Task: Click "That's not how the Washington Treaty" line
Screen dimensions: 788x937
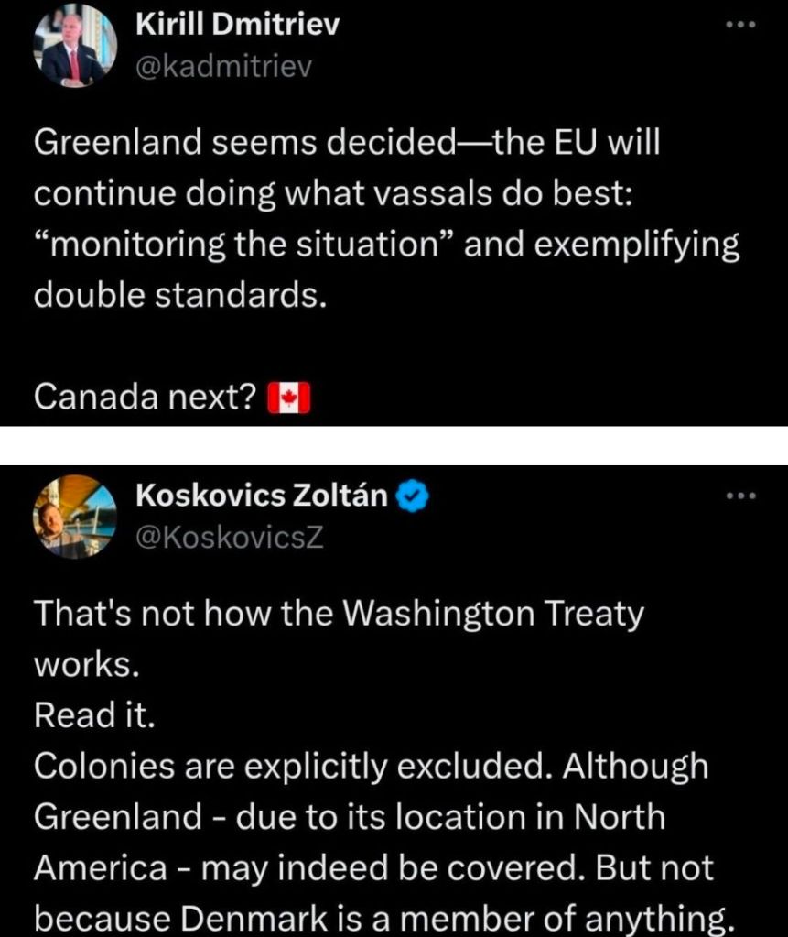Action: click(339, 614)
